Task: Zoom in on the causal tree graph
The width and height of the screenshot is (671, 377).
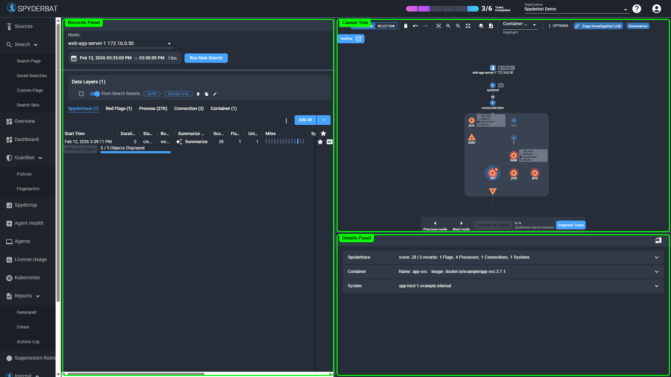Action: (448, 26)
